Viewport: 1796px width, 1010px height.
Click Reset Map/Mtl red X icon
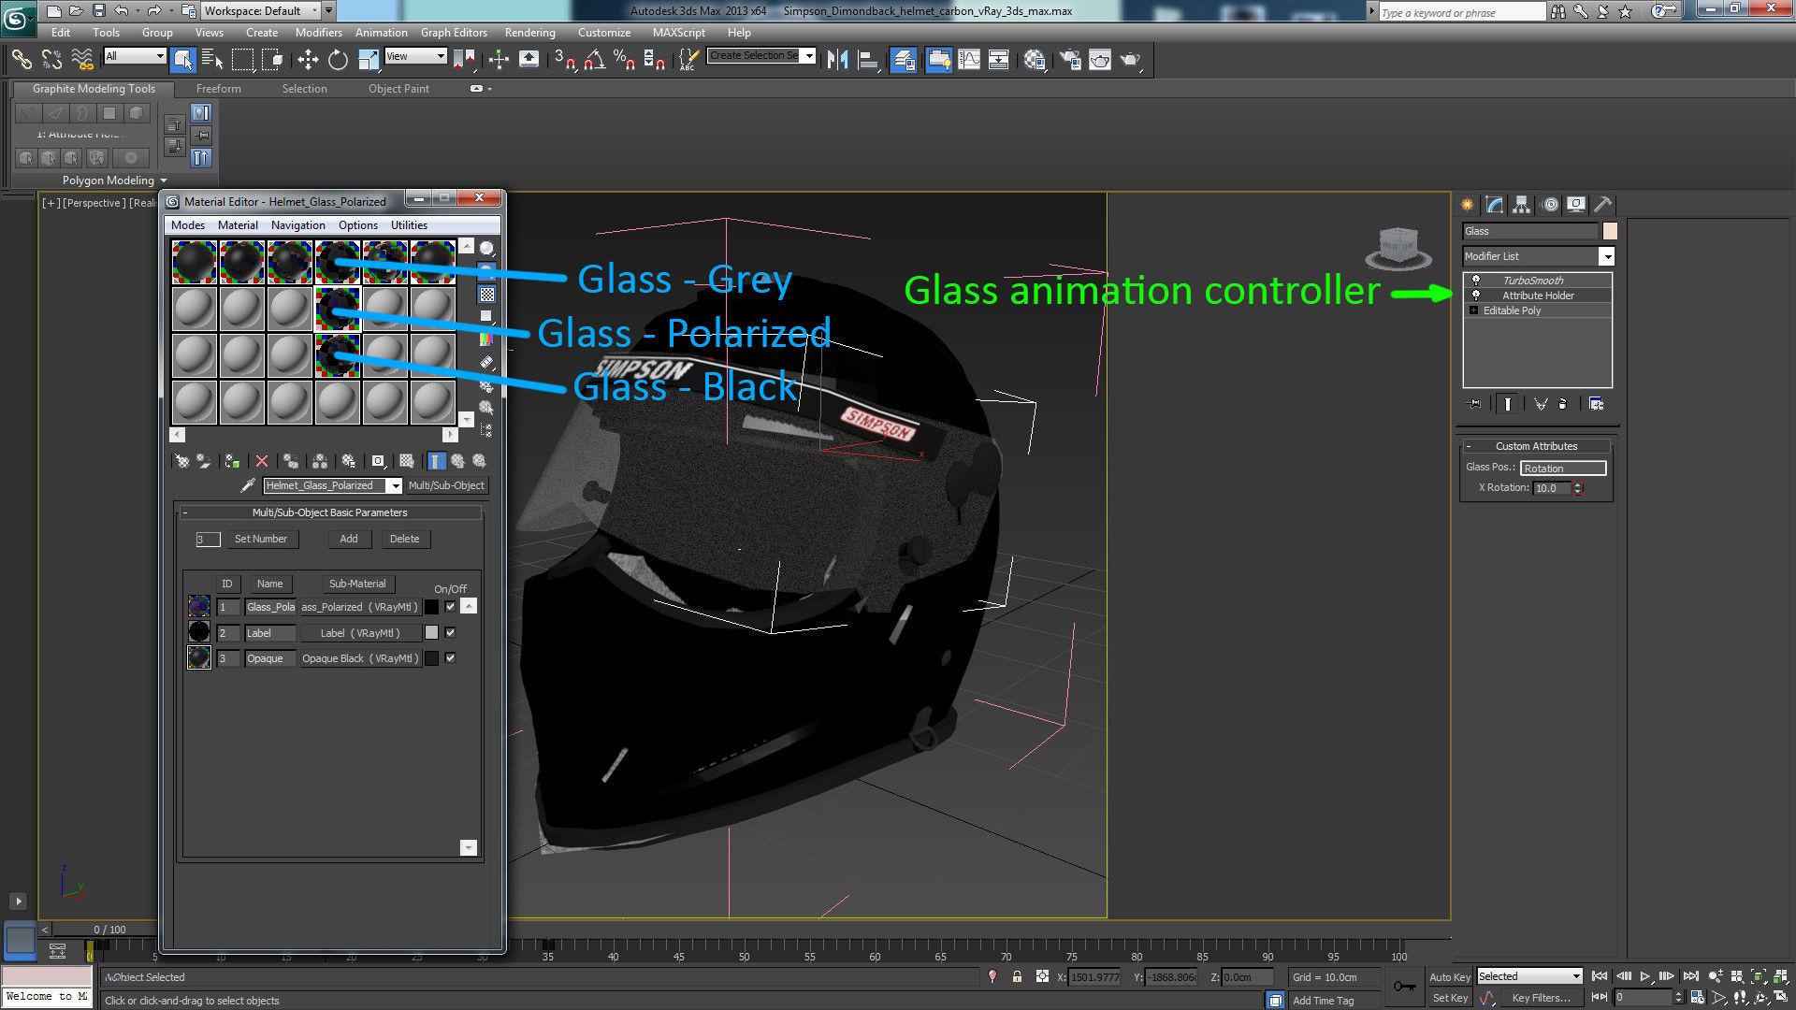click(x=262, y=461)
